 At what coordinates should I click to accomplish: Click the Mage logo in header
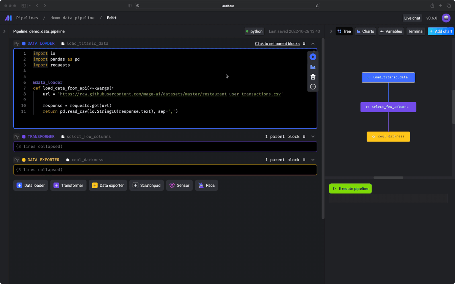point(8,18)
